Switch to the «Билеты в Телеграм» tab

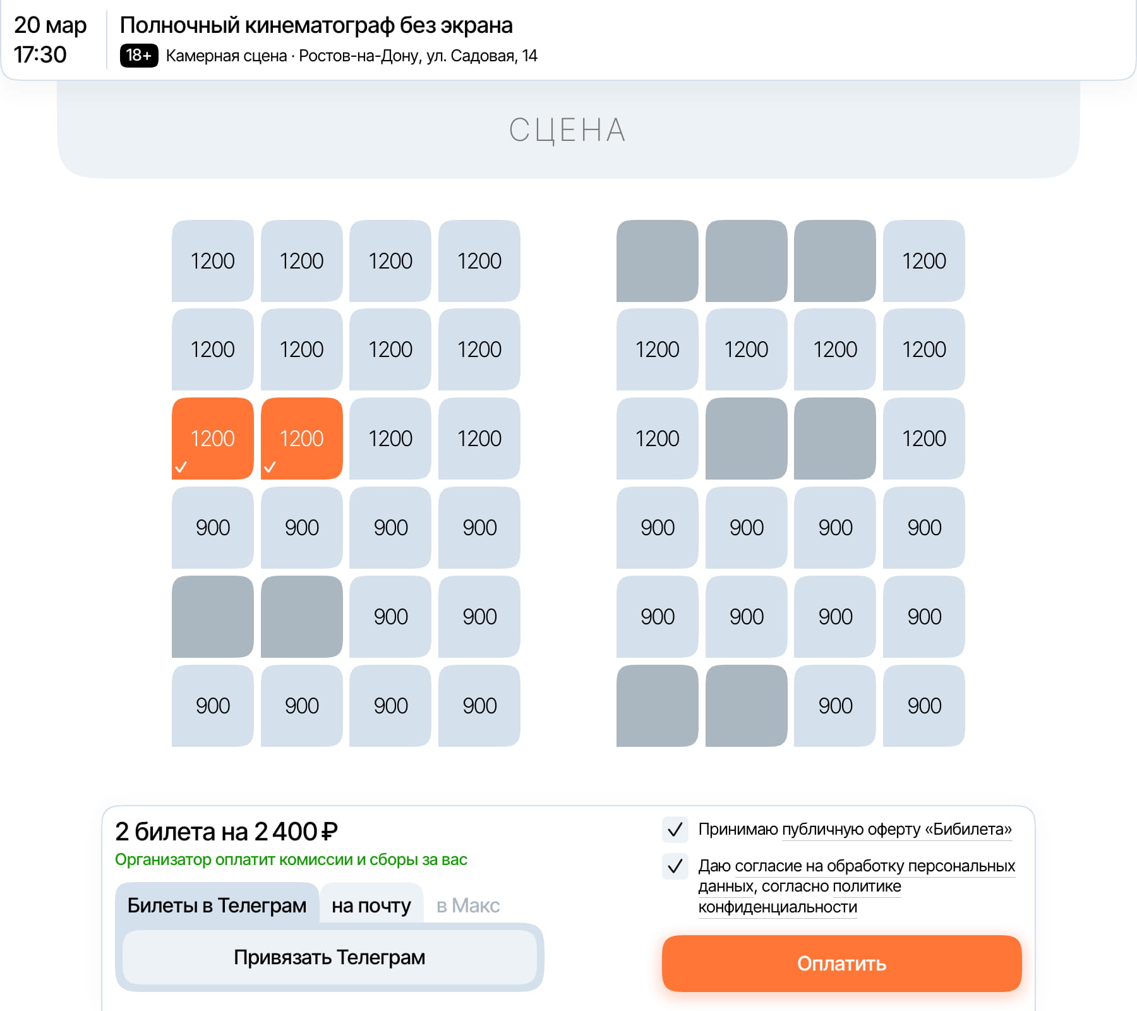point(217,905)
